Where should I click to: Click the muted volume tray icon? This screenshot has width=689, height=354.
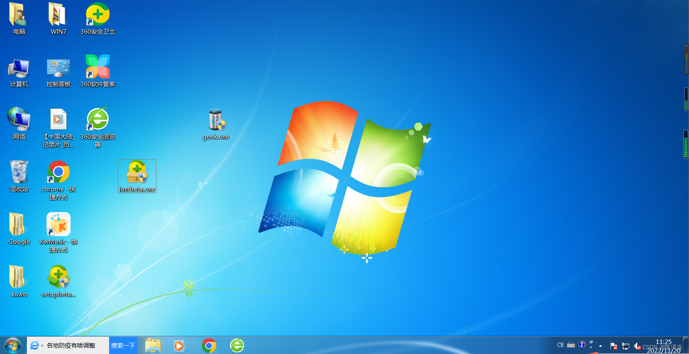(x=637, y=346)
